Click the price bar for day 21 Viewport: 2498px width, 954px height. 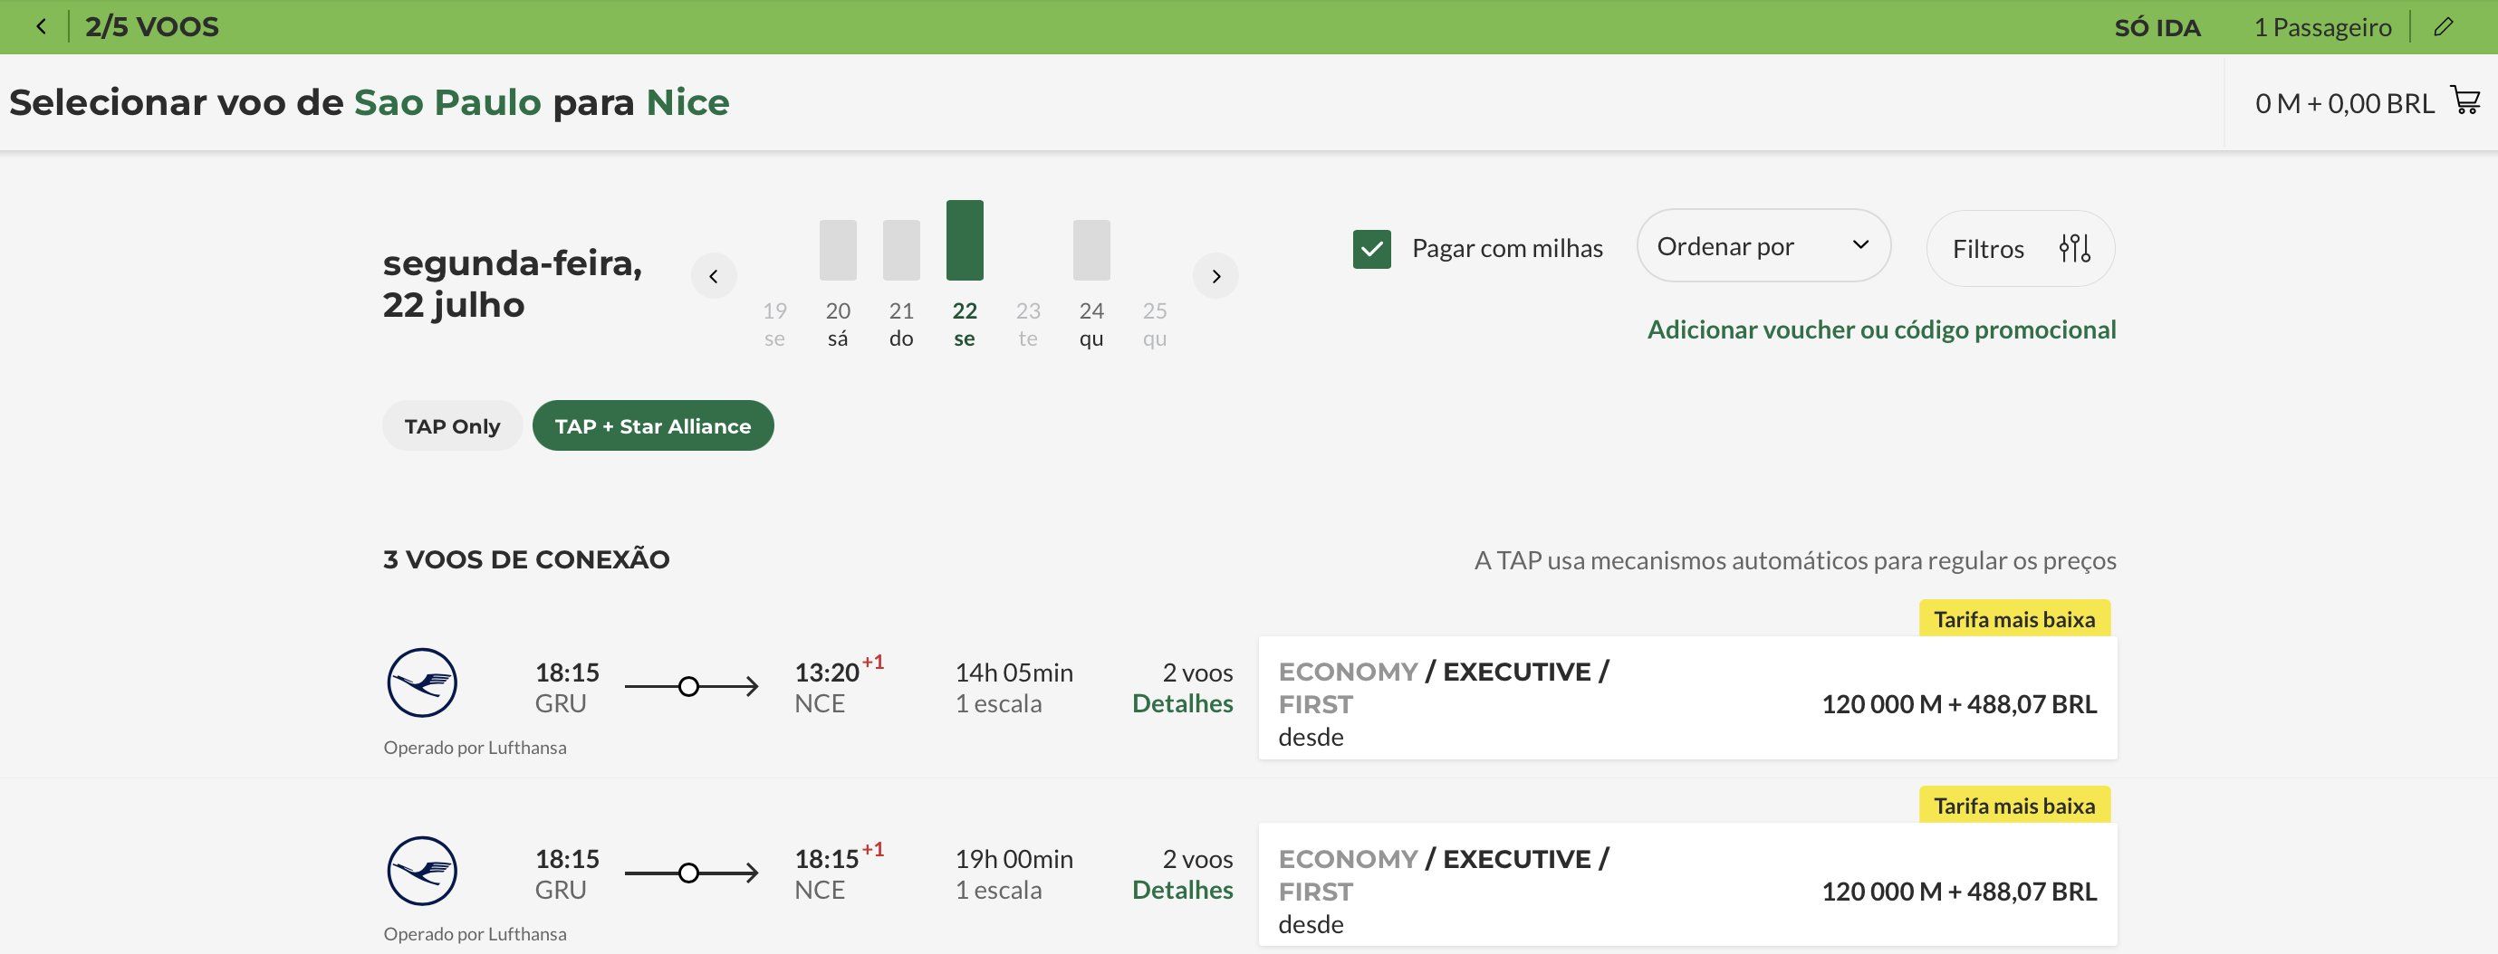[901, 250]
